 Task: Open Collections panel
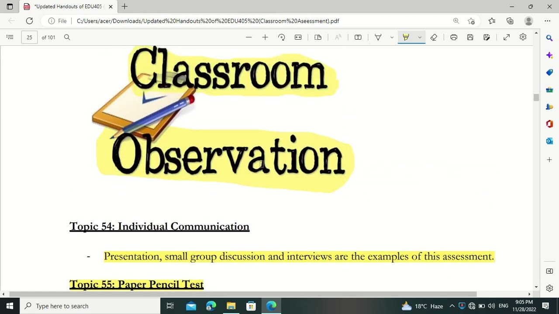[x=510, y=21]
